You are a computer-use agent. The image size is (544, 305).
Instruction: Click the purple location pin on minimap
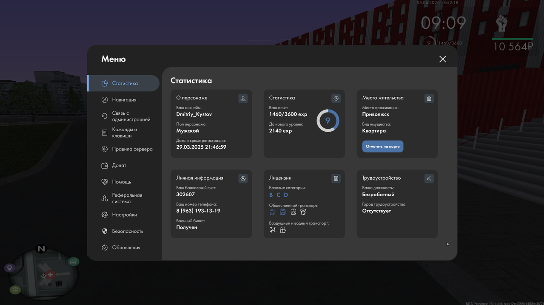click(9, 268)
